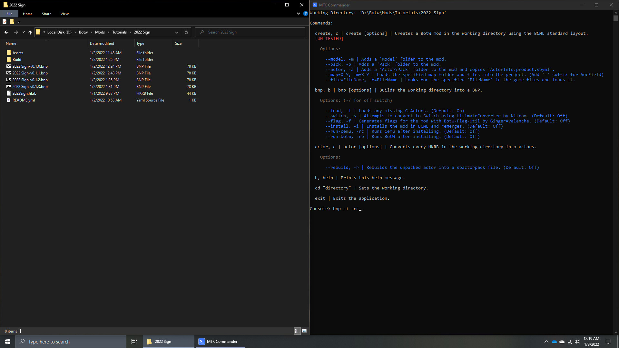This screenshot has height=348, width=619.
Task: Click the folder icon in the address bar
Action: [38, 32]
